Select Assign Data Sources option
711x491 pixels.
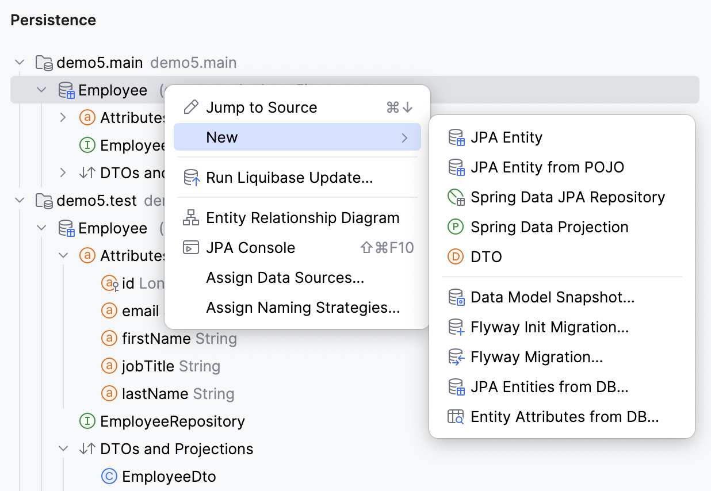tap(285, 278)
